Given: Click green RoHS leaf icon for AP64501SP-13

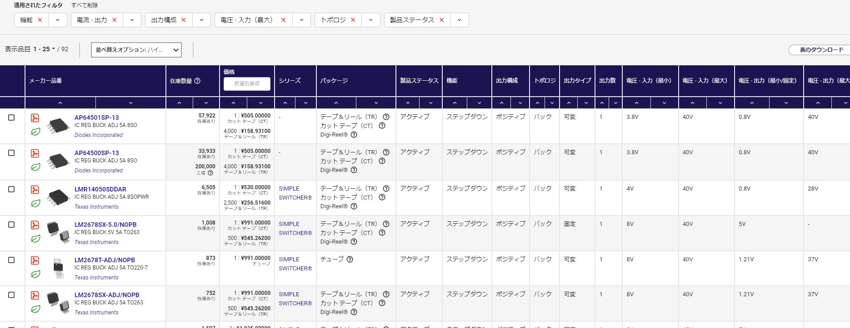Looking at the screenshot, I should (35, 132).
